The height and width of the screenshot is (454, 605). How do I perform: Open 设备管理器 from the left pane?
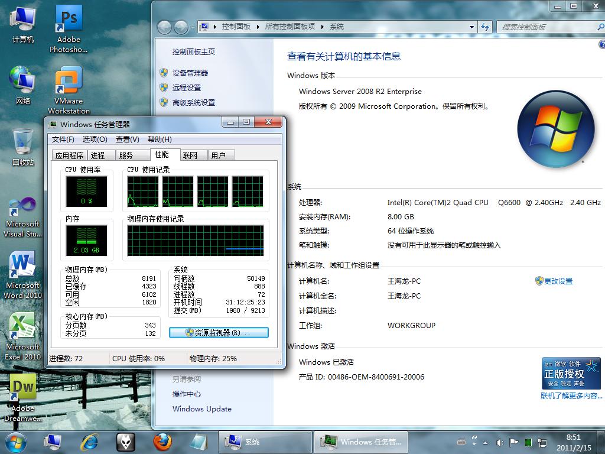coord(190,73)
